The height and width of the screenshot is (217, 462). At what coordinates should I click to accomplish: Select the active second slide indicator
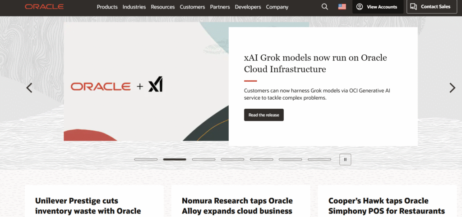(x=175, y=159)
